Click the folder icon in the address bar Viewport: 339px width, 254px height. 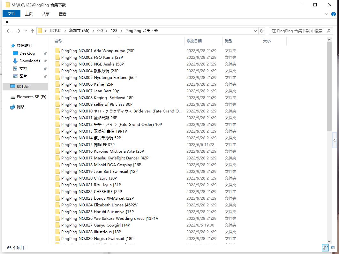tap(40, 31)
